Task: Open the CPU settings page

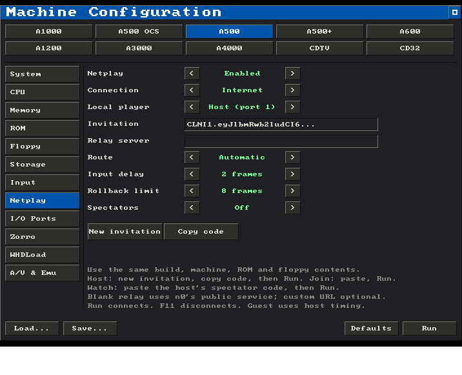Action: 43,92
